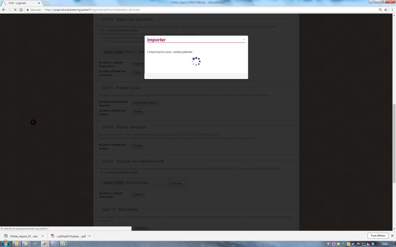Image resolution: width=396 pixels, height=247 pixels.
Task: Go back with the browser back arrow
Action: click(3, 10)
